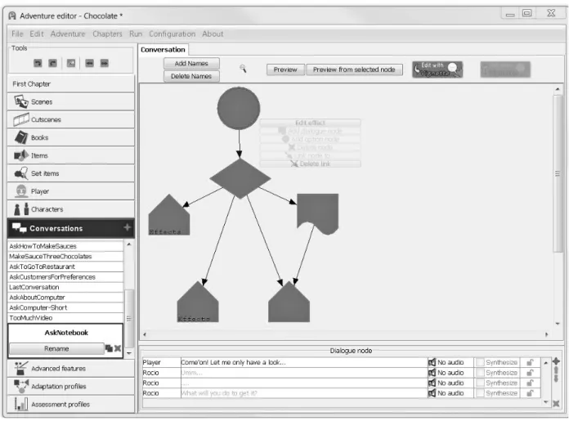Click the conversation list scroll-up arrow
The width and height of the screenshot is (569, 421).
coord(129,244)
